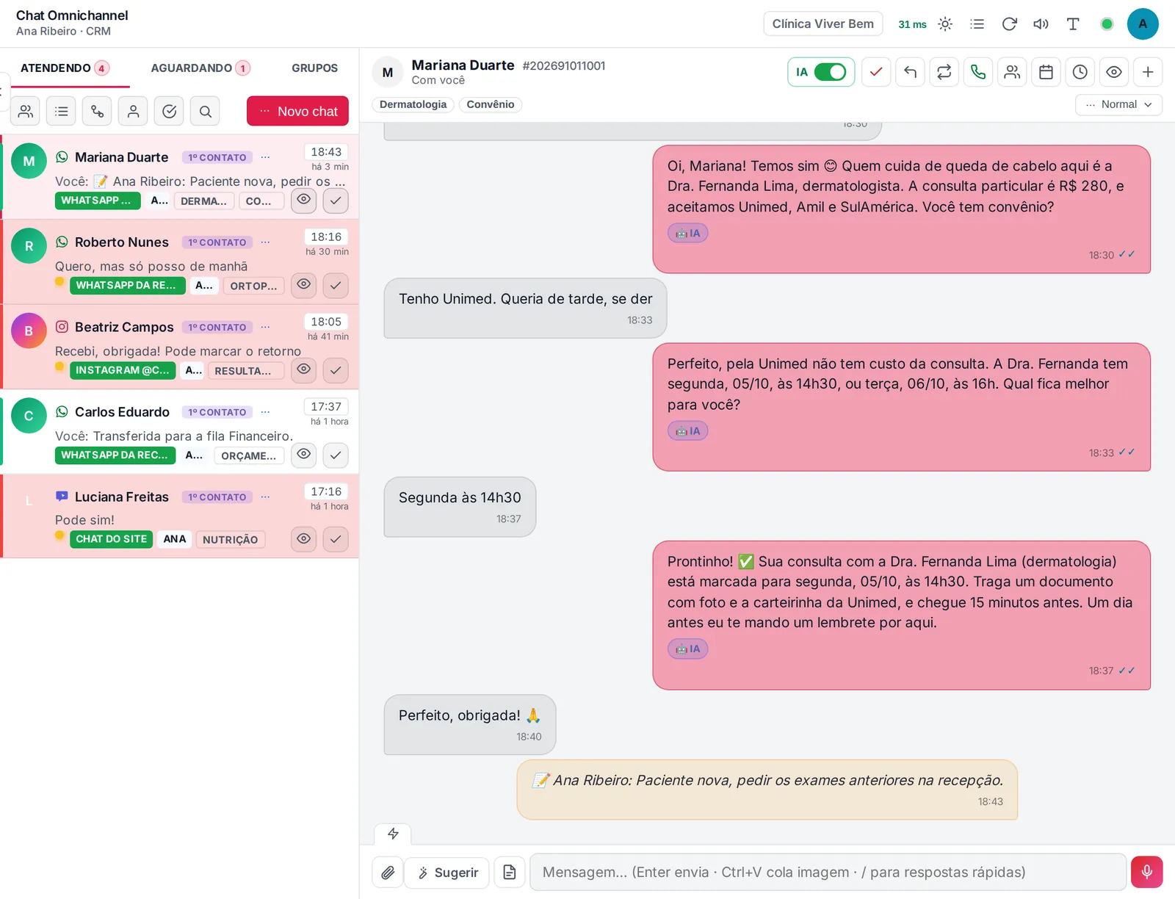Toggle eye icon on Beatriz Campos conversation

303,369
